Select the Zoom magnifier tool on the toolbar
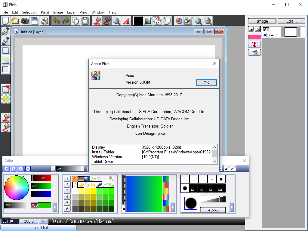The height and width of the screenshot is (231, 308). click(116, 21)
